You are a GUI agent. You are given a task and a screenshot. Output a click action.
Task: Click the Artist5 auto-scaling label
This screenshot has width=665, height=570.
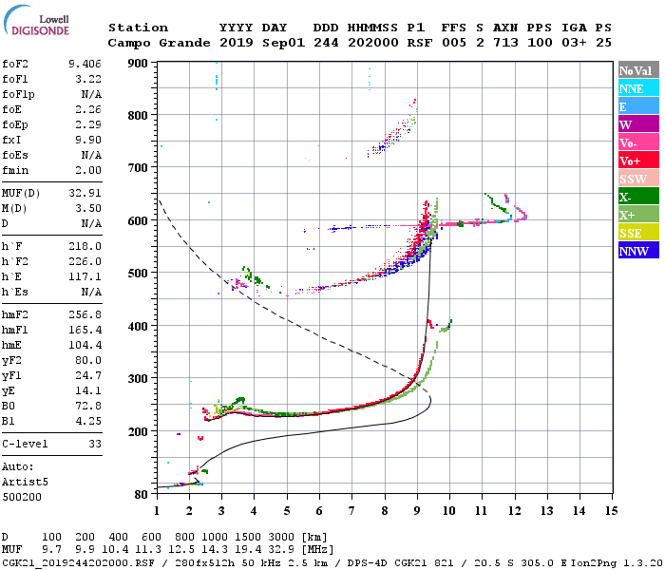(25, 483)
